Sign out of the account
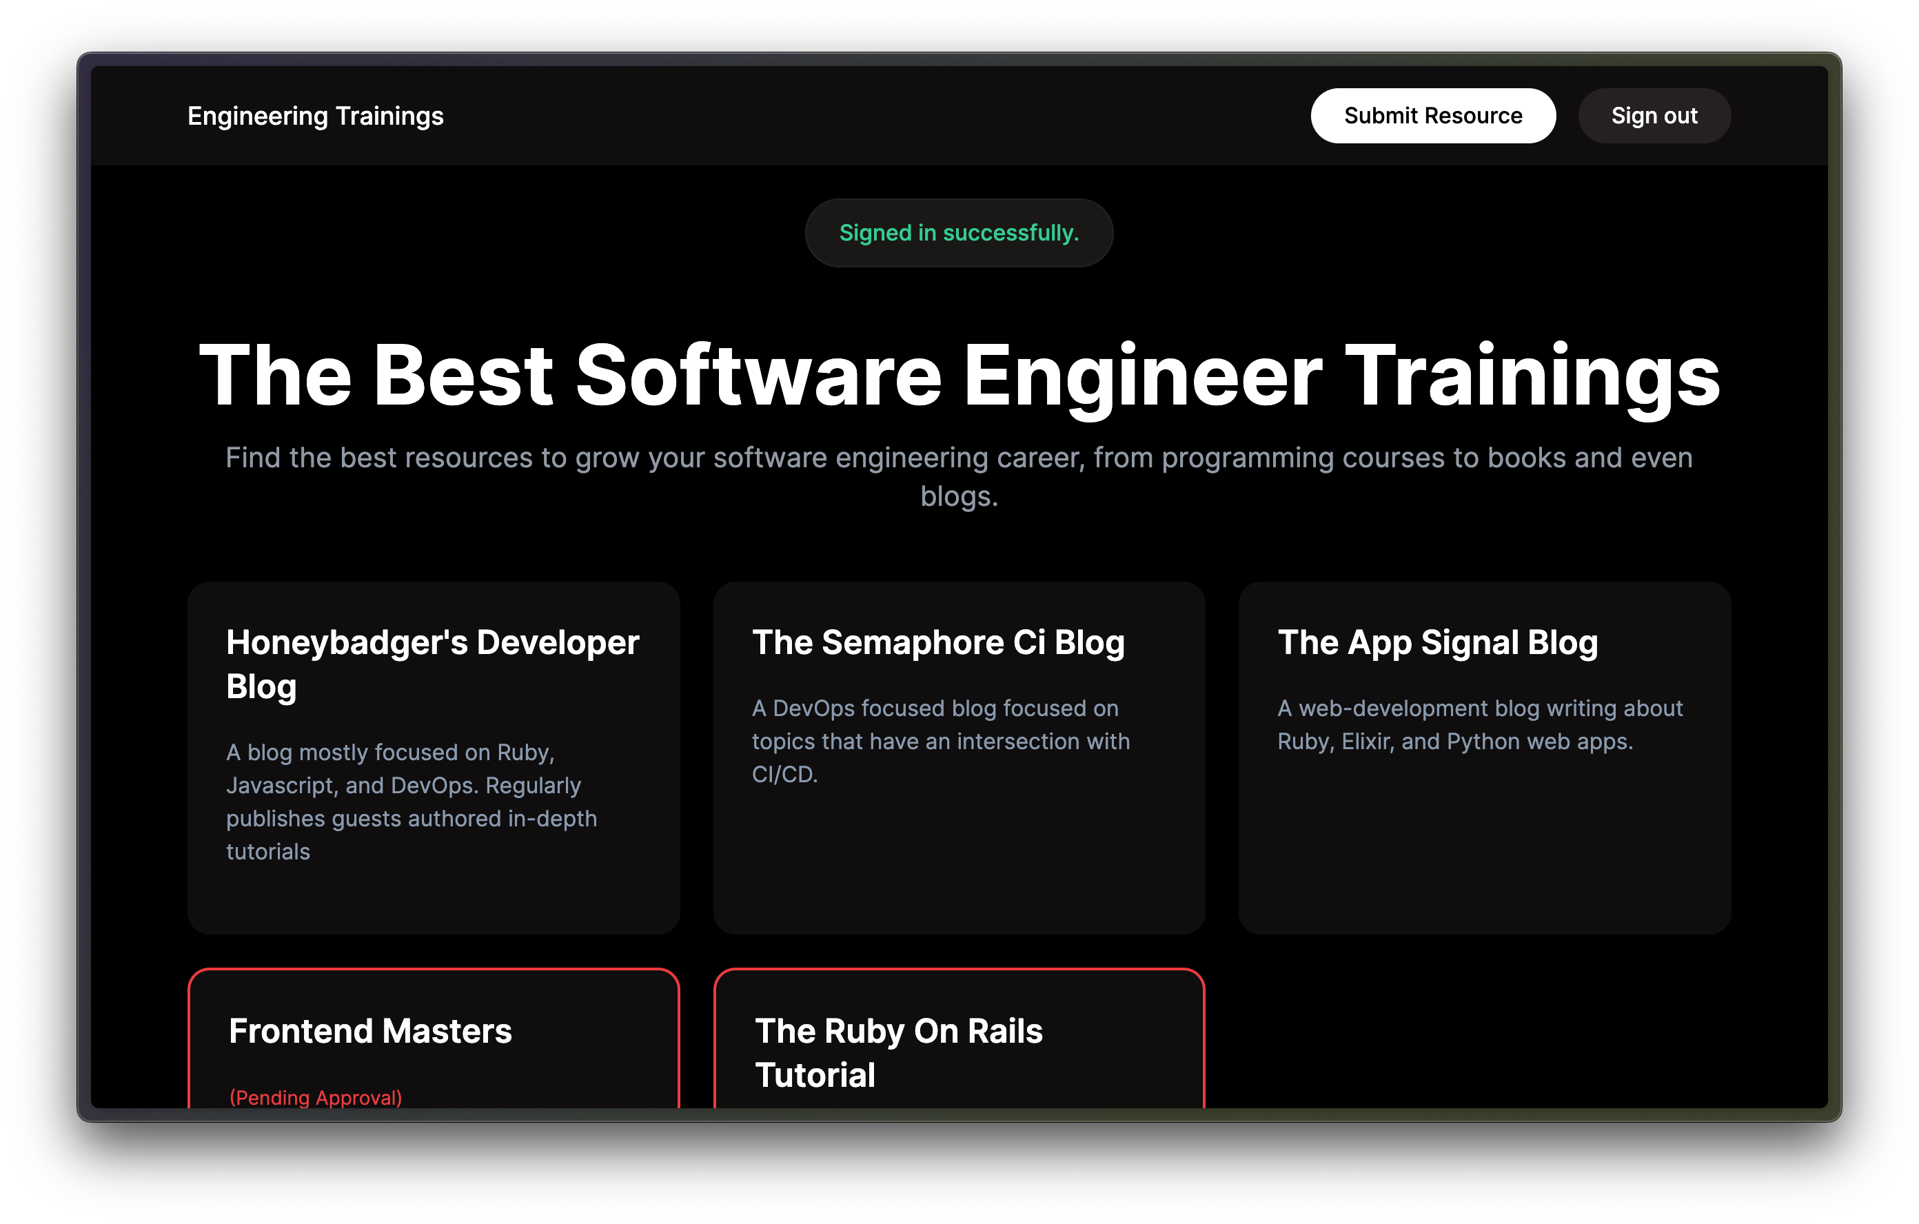The height and width of the screenshot is (1224, 1919). coord(1654,116)
